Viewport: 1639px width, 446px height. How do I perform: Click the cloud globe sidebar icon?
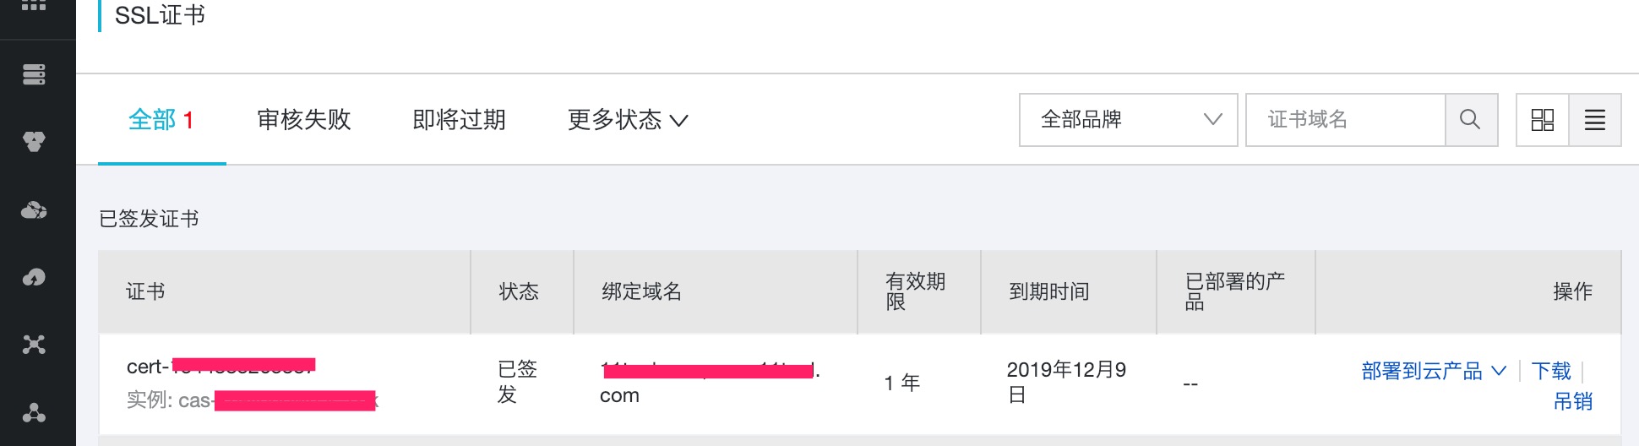coord(34,210)
